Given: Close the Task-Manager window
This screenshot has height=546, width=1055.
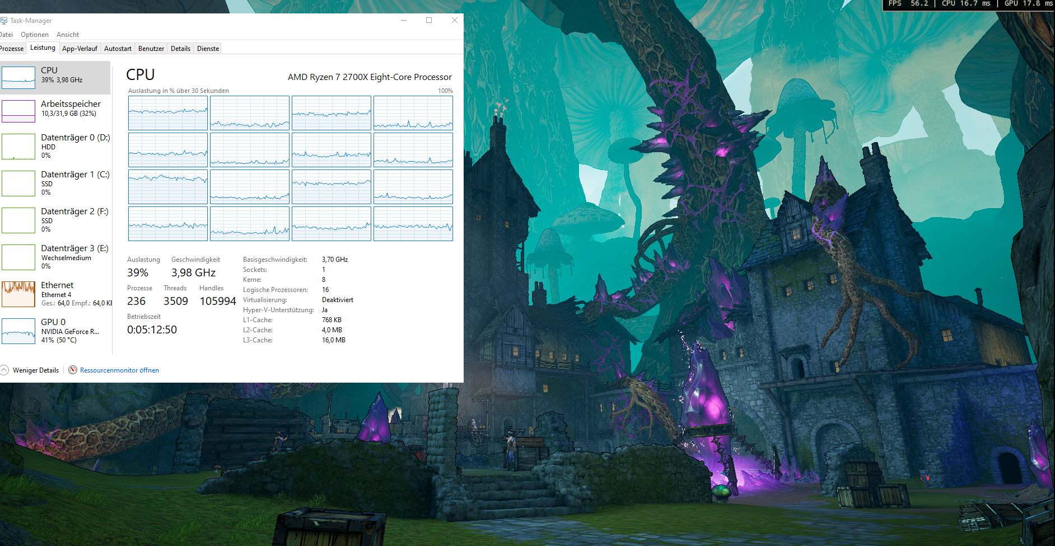Looking at the screenshot, I should (455, 20).
